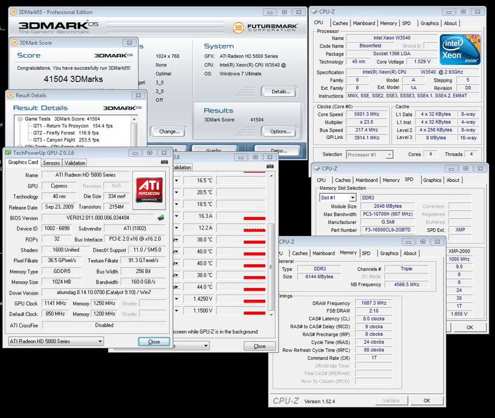Open the Graphics tab in the CPU-Z Timings window
The height and width of the screenshot is (418, 495).
tap(389, 253)
